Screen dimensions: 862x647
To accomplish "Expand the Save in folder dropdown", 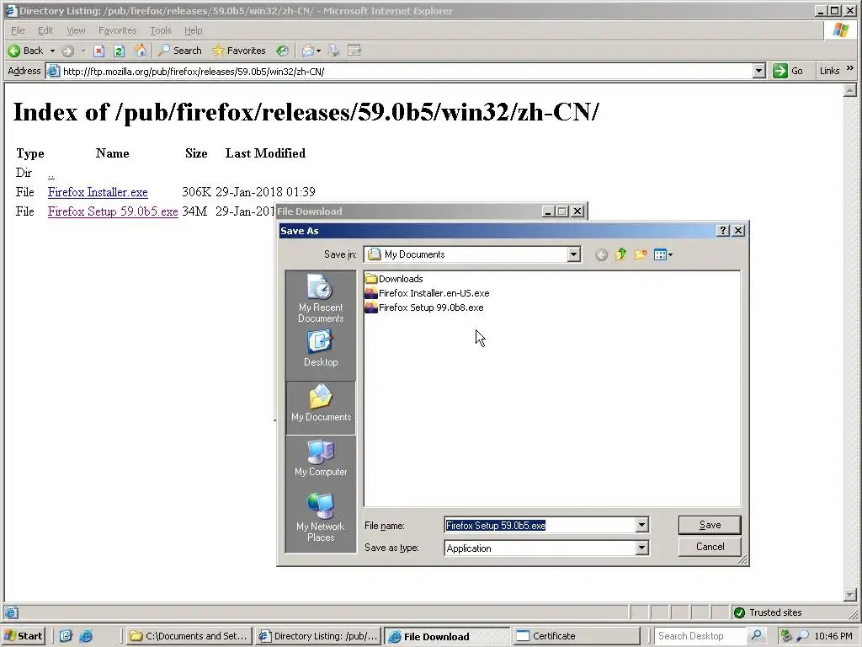I will pos(574,254).
